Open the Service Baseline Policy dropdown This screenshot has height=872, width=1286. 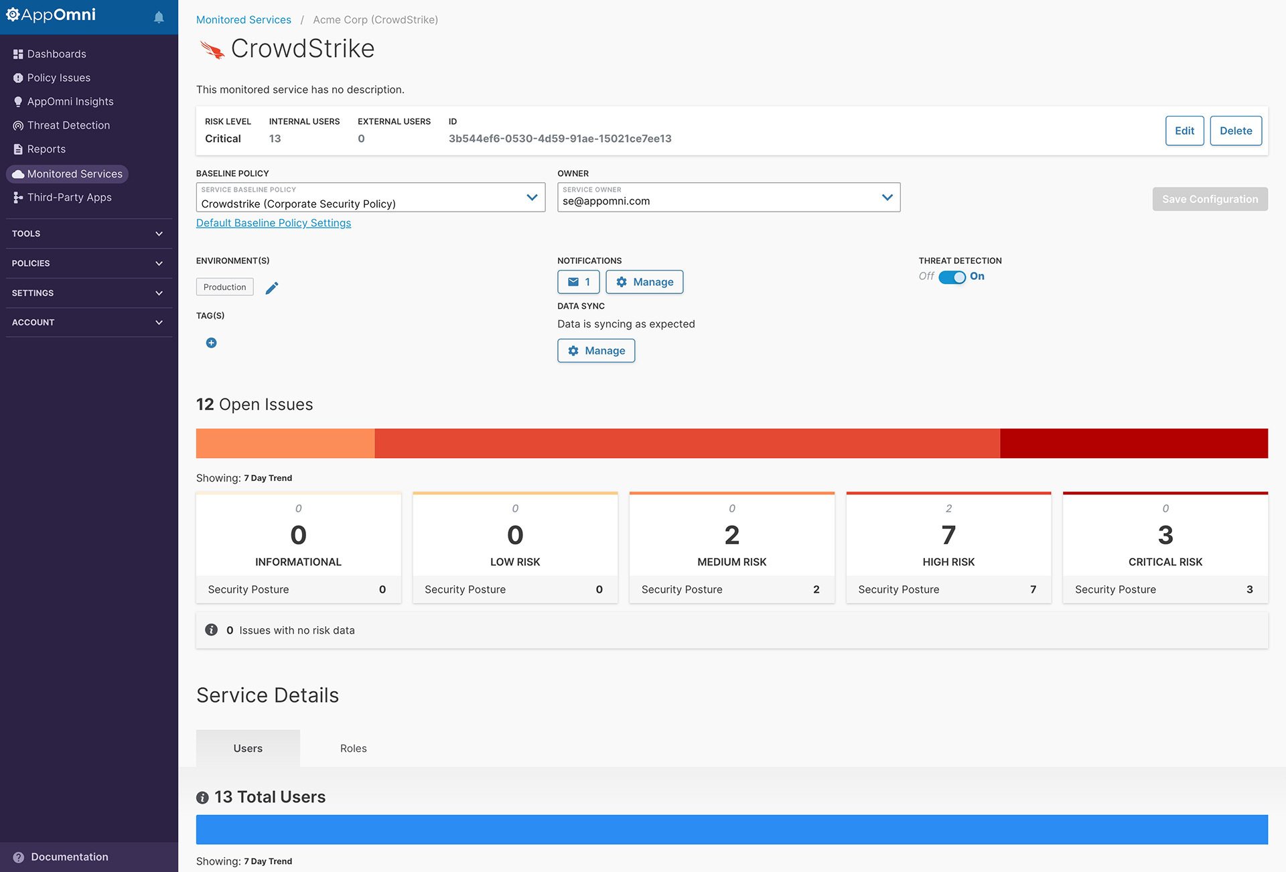coord(370,198)
